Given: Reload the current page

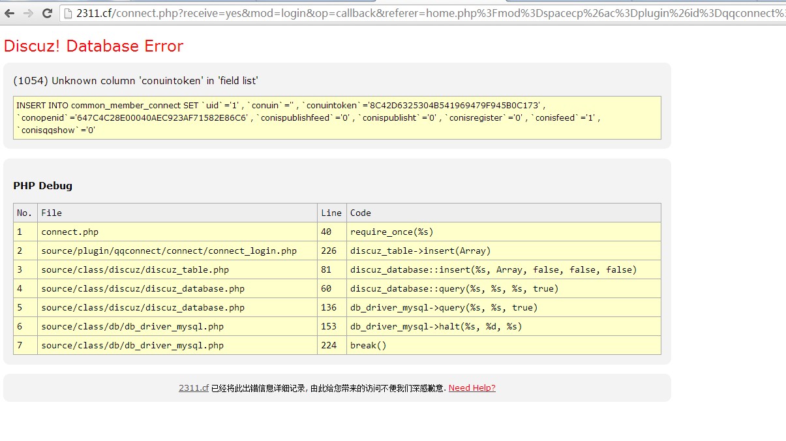Looking at the screenshot, I should tap(47, 13).
